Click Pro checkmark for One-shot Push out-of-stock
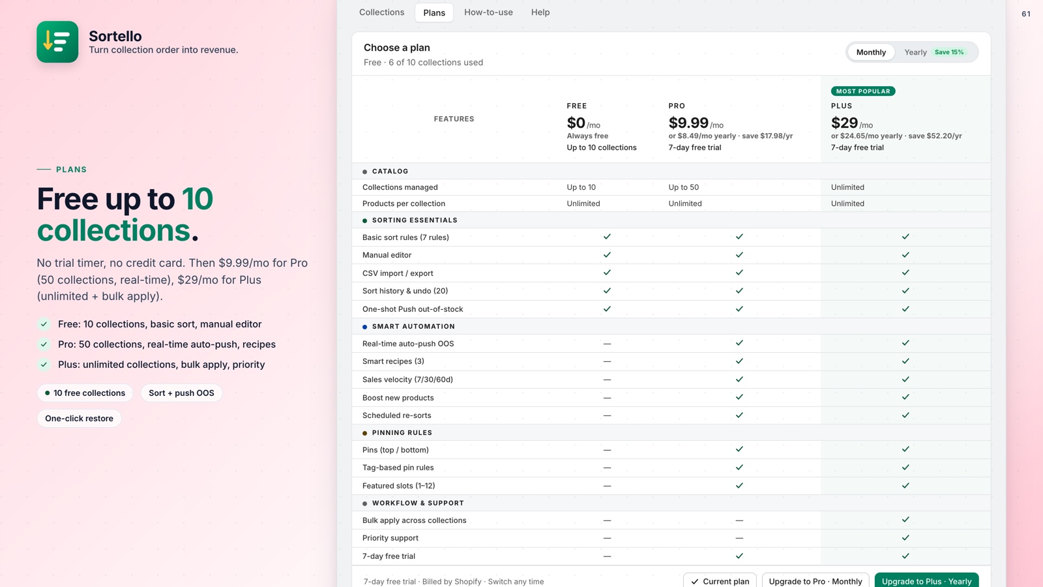This screenshot has height=587, width=1043. [739, 309]
